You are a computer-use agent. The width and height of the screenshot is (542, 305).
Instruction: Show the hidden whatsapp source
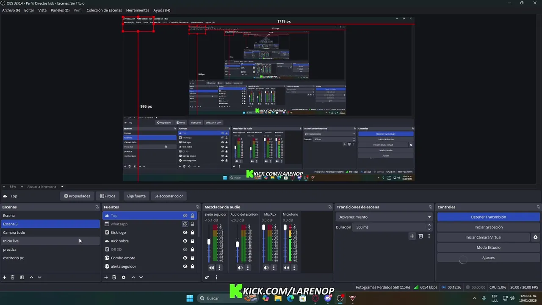tap(185, 224)
